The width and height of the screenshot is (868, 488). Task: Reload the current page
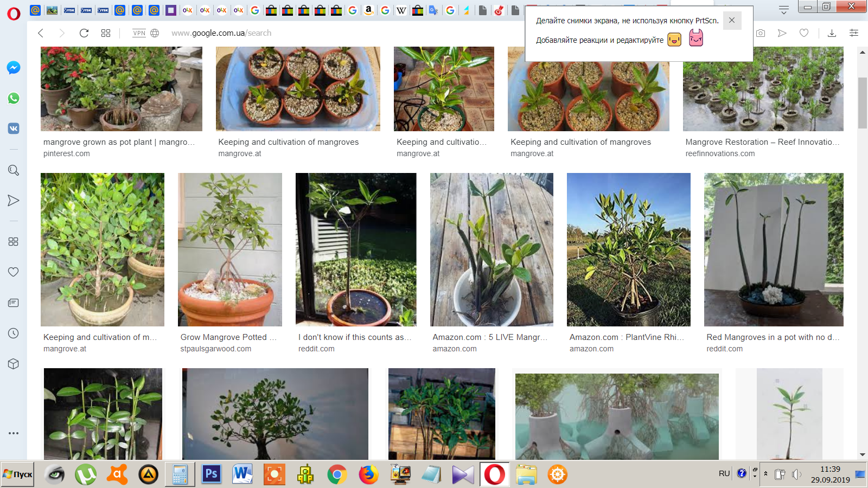(84, 33)
